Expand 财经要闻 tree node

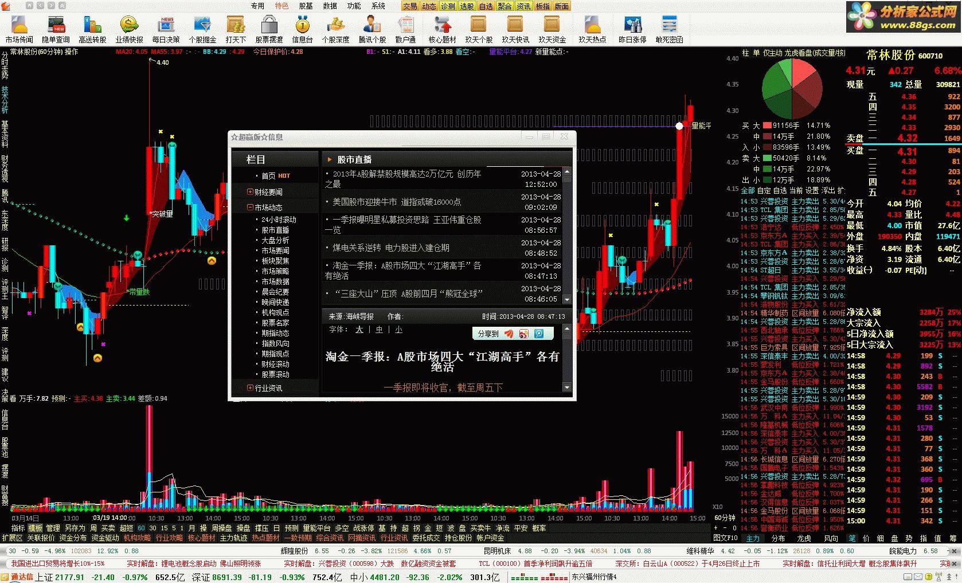pyautogui.click(x=250, y=192)
